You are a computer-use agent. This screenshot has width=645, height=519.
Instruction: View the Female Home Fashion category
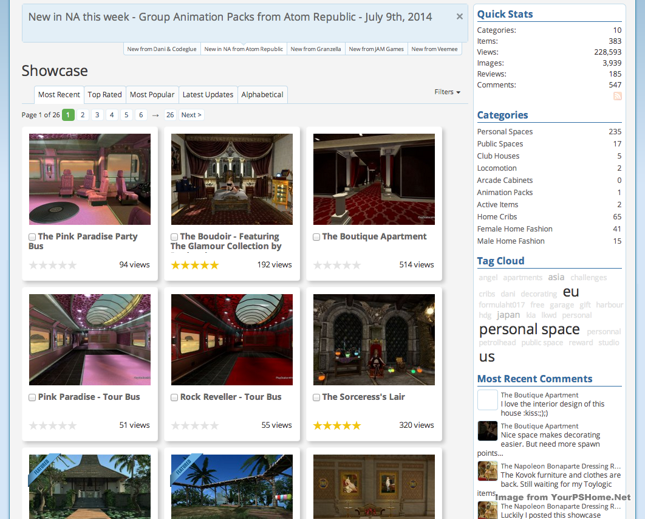(x=514, y=229)
